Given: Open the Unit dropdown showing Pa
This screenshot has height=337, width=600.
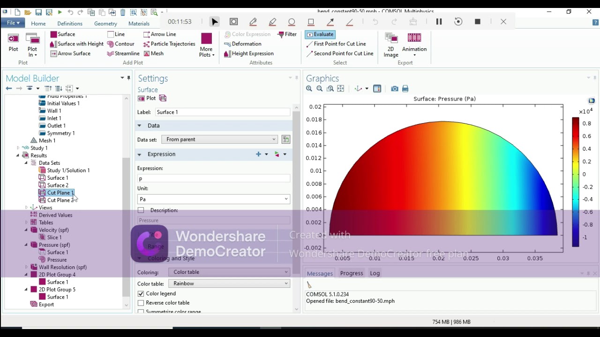Looking at the screenshot, I should (214, 199).
